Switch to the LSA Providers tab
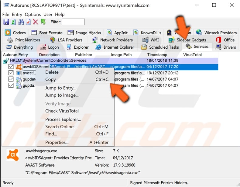 (x=66, y=40)
